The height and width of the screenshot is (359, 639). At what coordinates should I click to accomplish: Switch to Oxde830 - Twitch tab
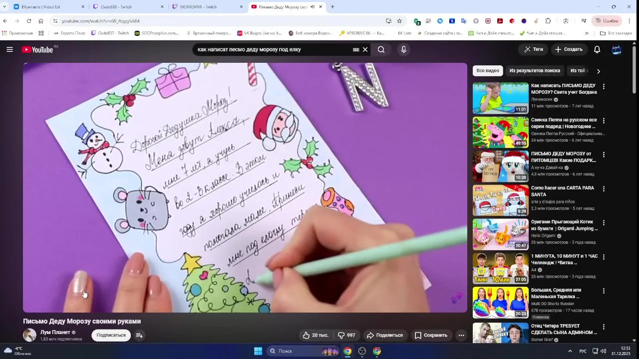pyautogui.click(x=127, y=6)
